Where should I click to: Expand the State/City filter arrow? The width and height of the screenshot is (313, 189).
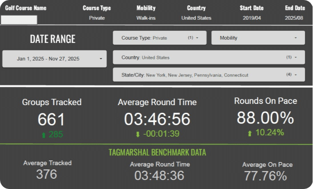295,75
